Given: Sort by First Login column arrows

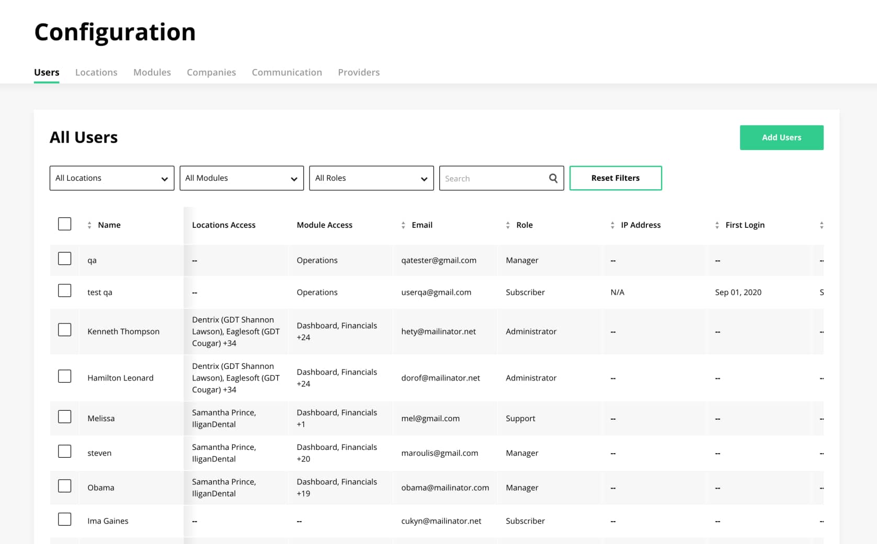Looking at the screenshot, I should coord(717,225).
